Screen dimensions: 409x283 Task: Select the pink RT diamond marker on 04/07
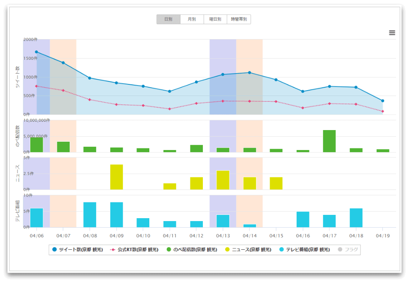(63, 90)
